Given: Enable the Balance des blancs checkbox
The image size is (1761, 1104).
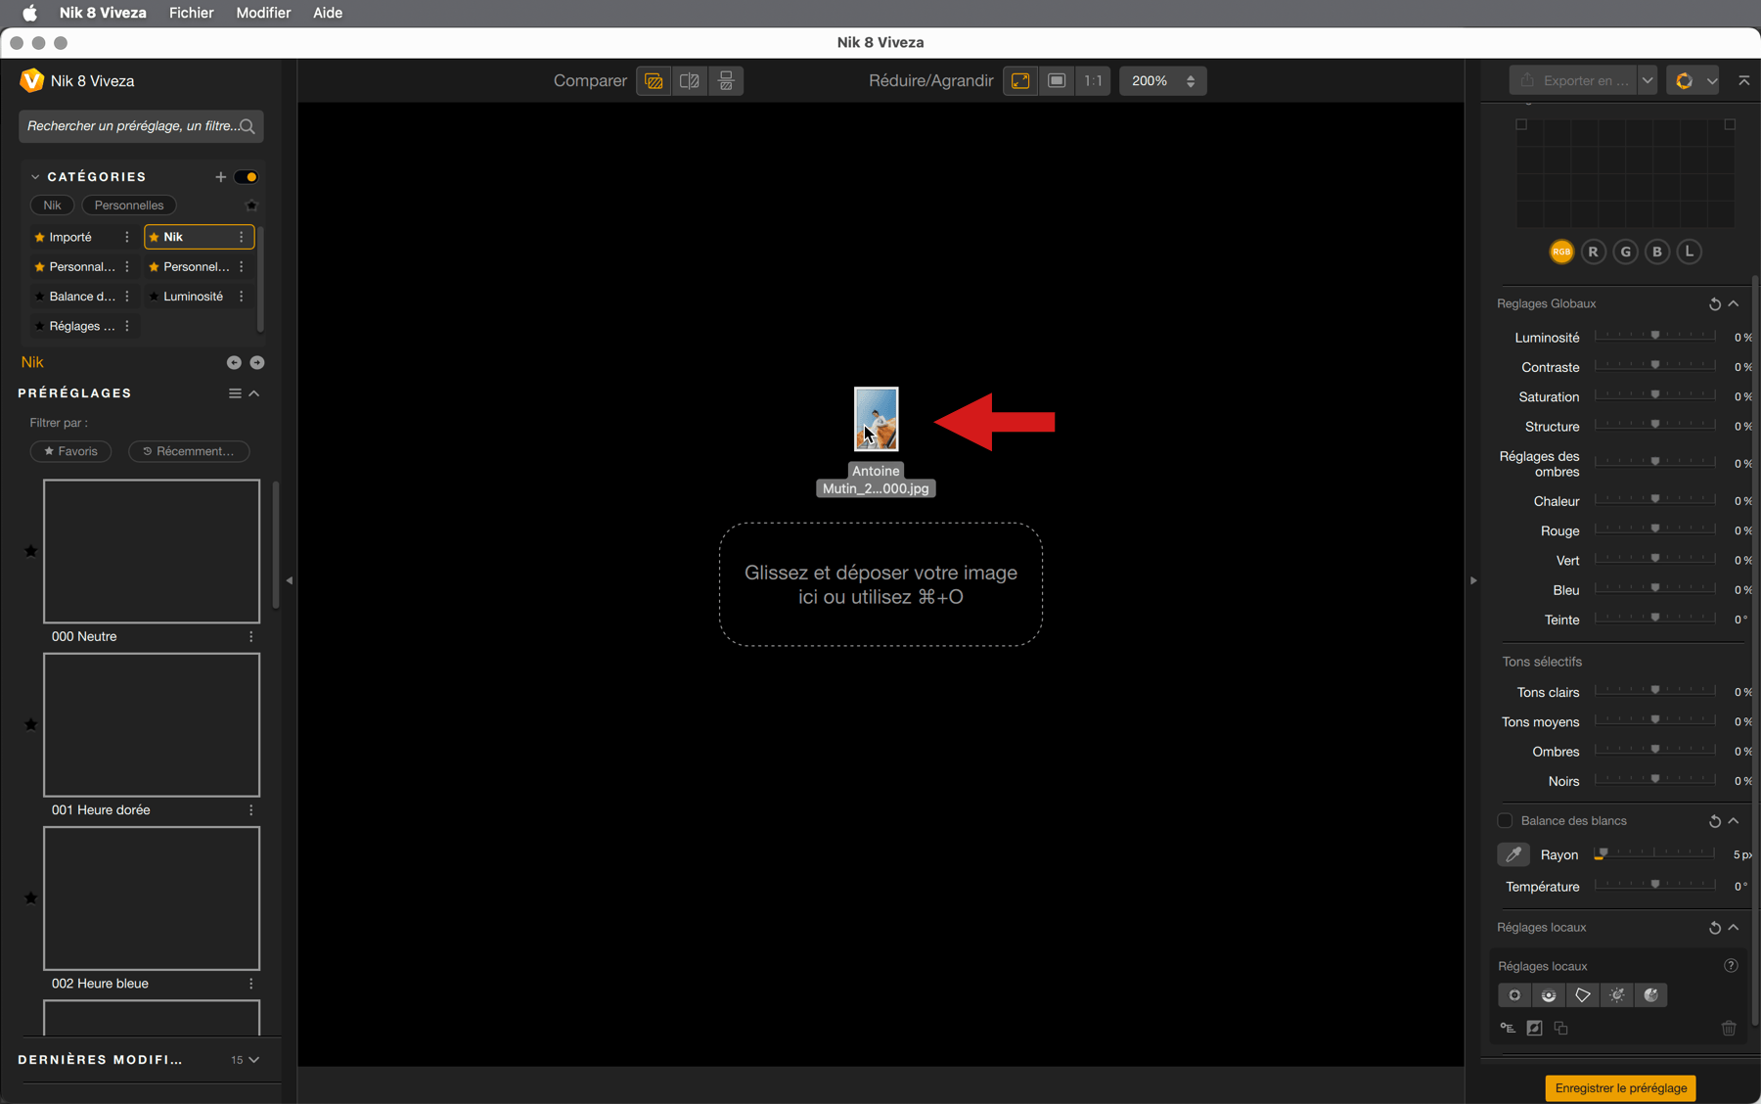Looking at the screenshot, I should point(1505,820).
